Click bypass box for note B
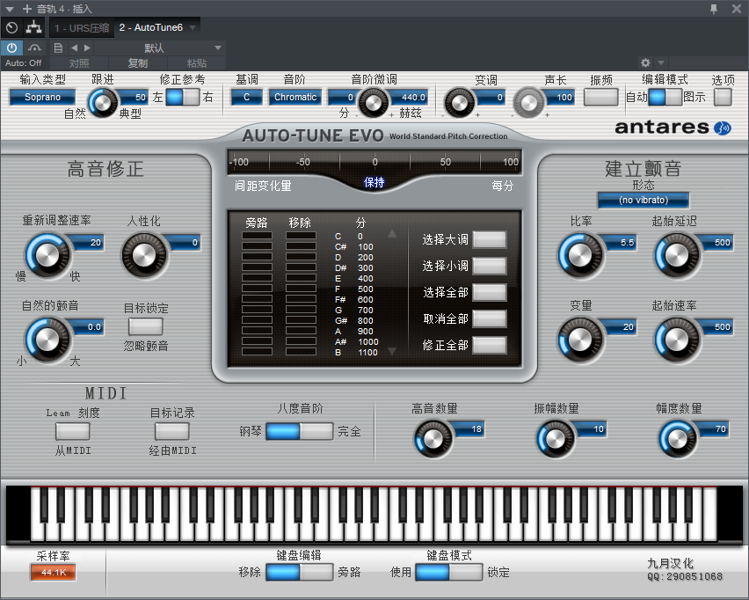The width and height of the screenshot is (749, 600). (x=257, y=351)
